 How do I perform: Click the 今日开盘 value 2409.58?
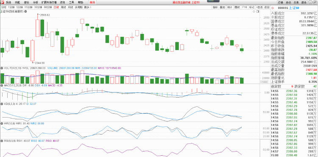(x=312, y=42)
